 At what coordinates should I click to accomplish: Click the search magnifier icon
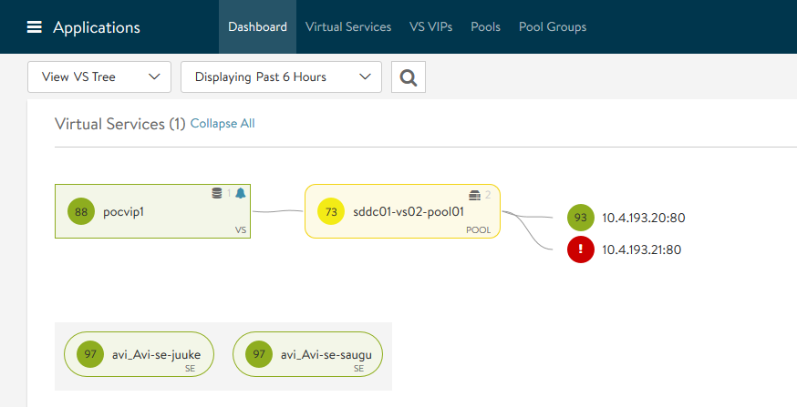(408, 77)
